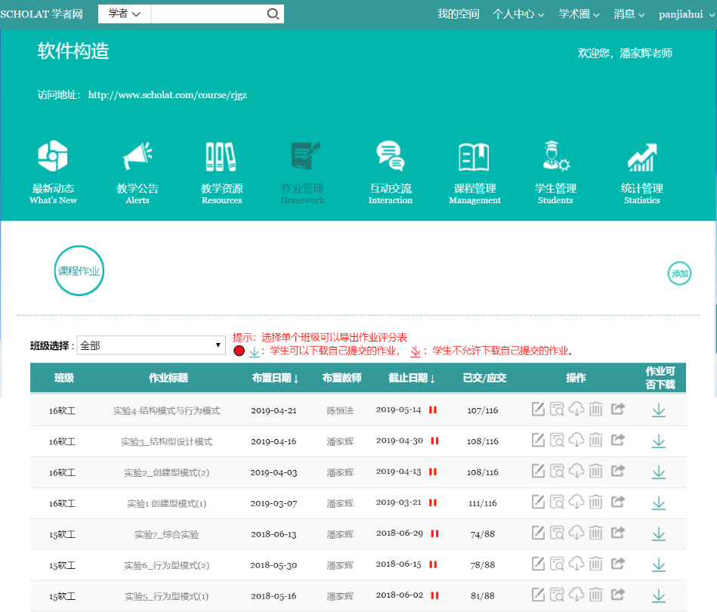The image size is (717, 612).
Task: Click the edit icon for 实验4-结构模式与行为模式
Action: (x=538, y=410)
